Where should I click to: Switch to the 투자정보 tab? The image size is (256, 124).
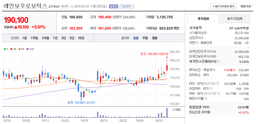click(203, 19)
